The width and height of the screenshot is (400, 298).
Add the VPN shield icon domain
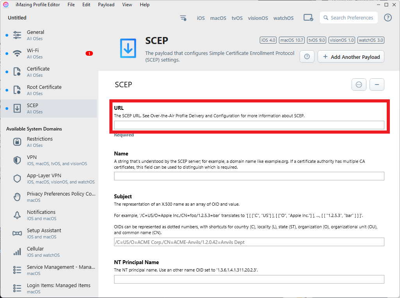pos(17,160)
